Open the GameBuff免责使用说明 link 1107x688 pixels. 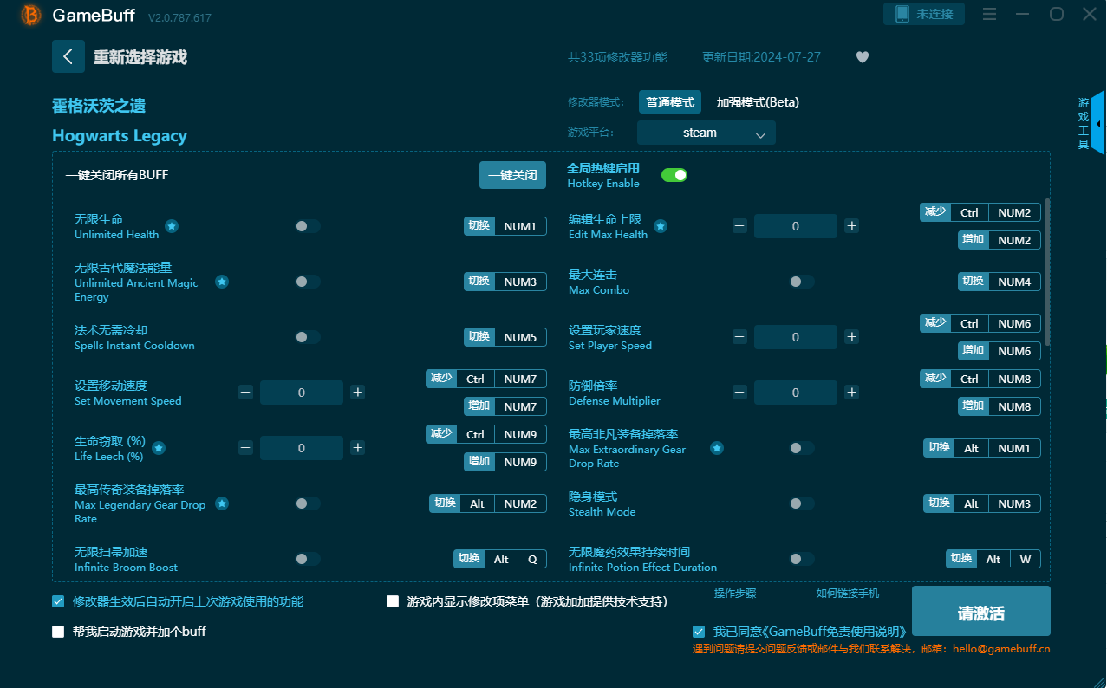(834, 632)
